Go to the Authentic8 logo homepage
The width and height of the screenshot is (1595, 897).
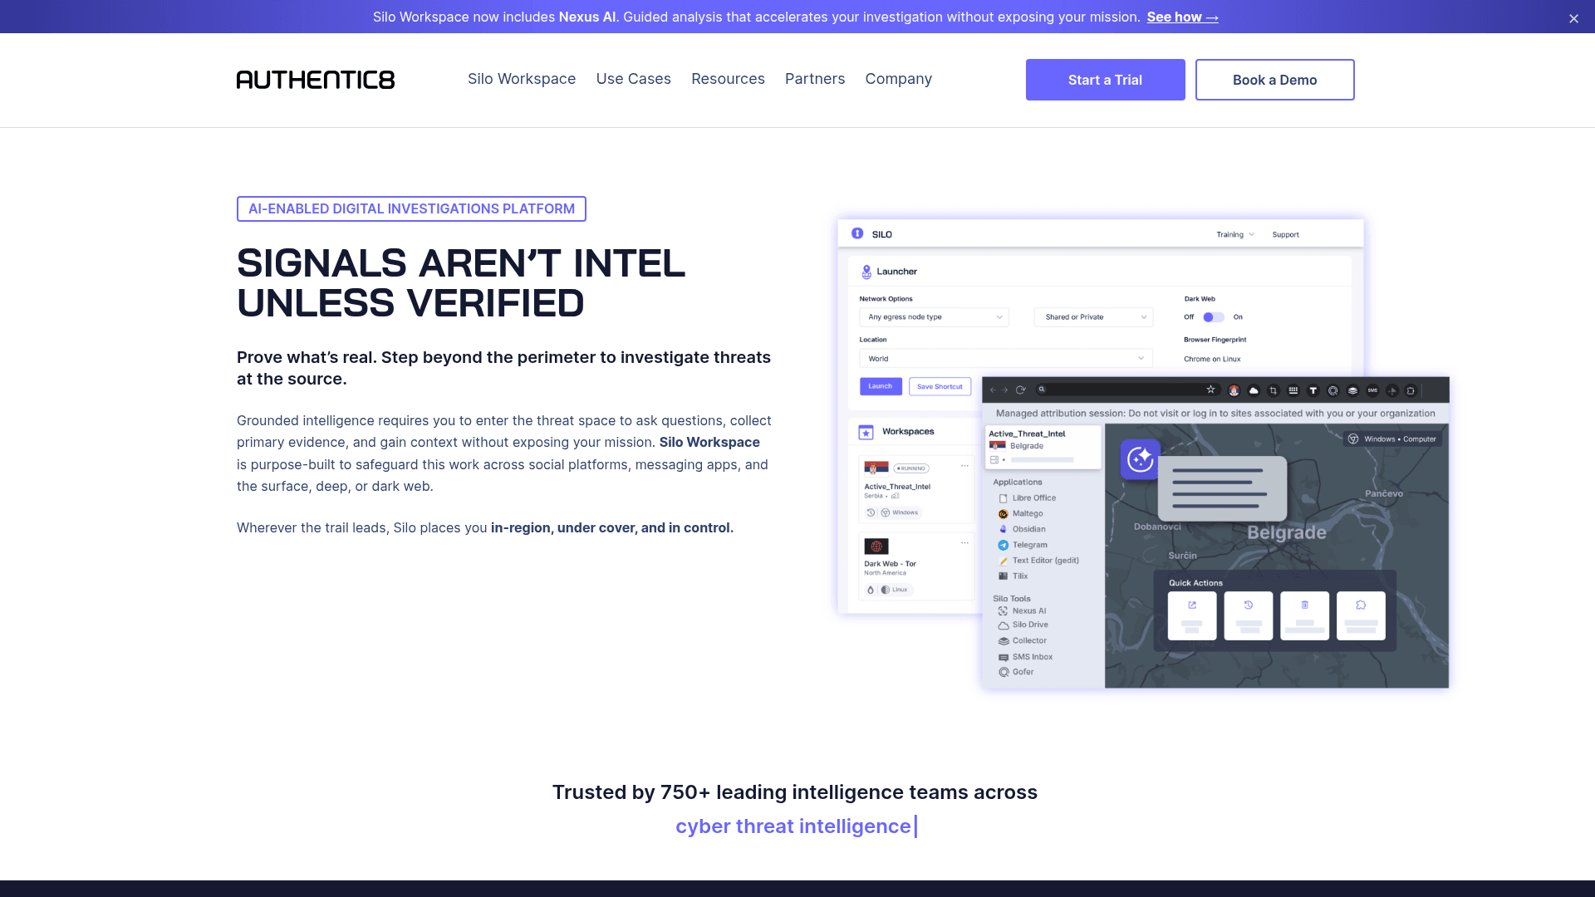(316, 80)
